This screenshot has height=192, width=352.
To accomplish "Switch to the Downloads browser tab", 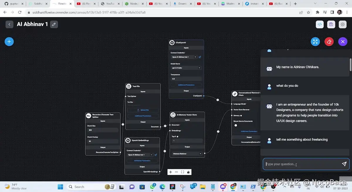I will point(182,4).
